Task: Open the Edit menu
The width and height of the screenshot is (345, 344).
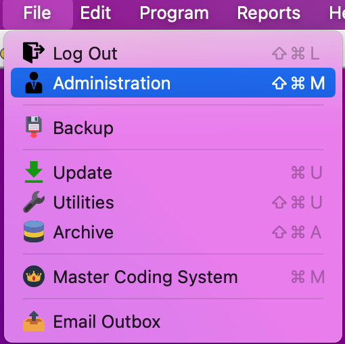Action: [x=95, y=13]
